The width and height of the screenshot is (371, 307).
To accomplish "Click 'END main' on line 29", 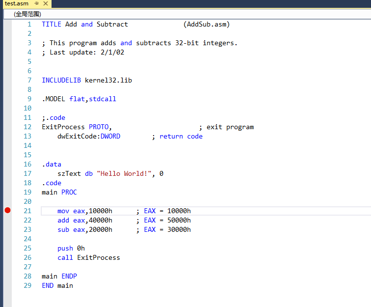I will tap(57, 286).
